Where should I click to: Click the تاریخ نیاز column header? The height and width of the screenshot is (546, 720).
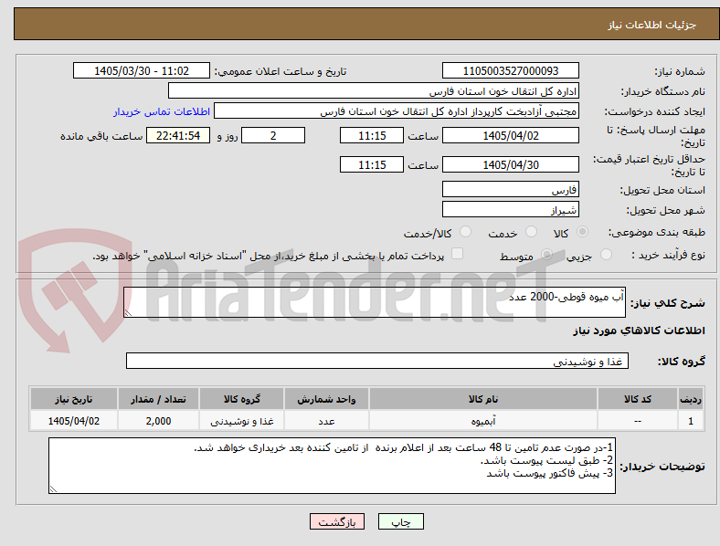(74, 399)
